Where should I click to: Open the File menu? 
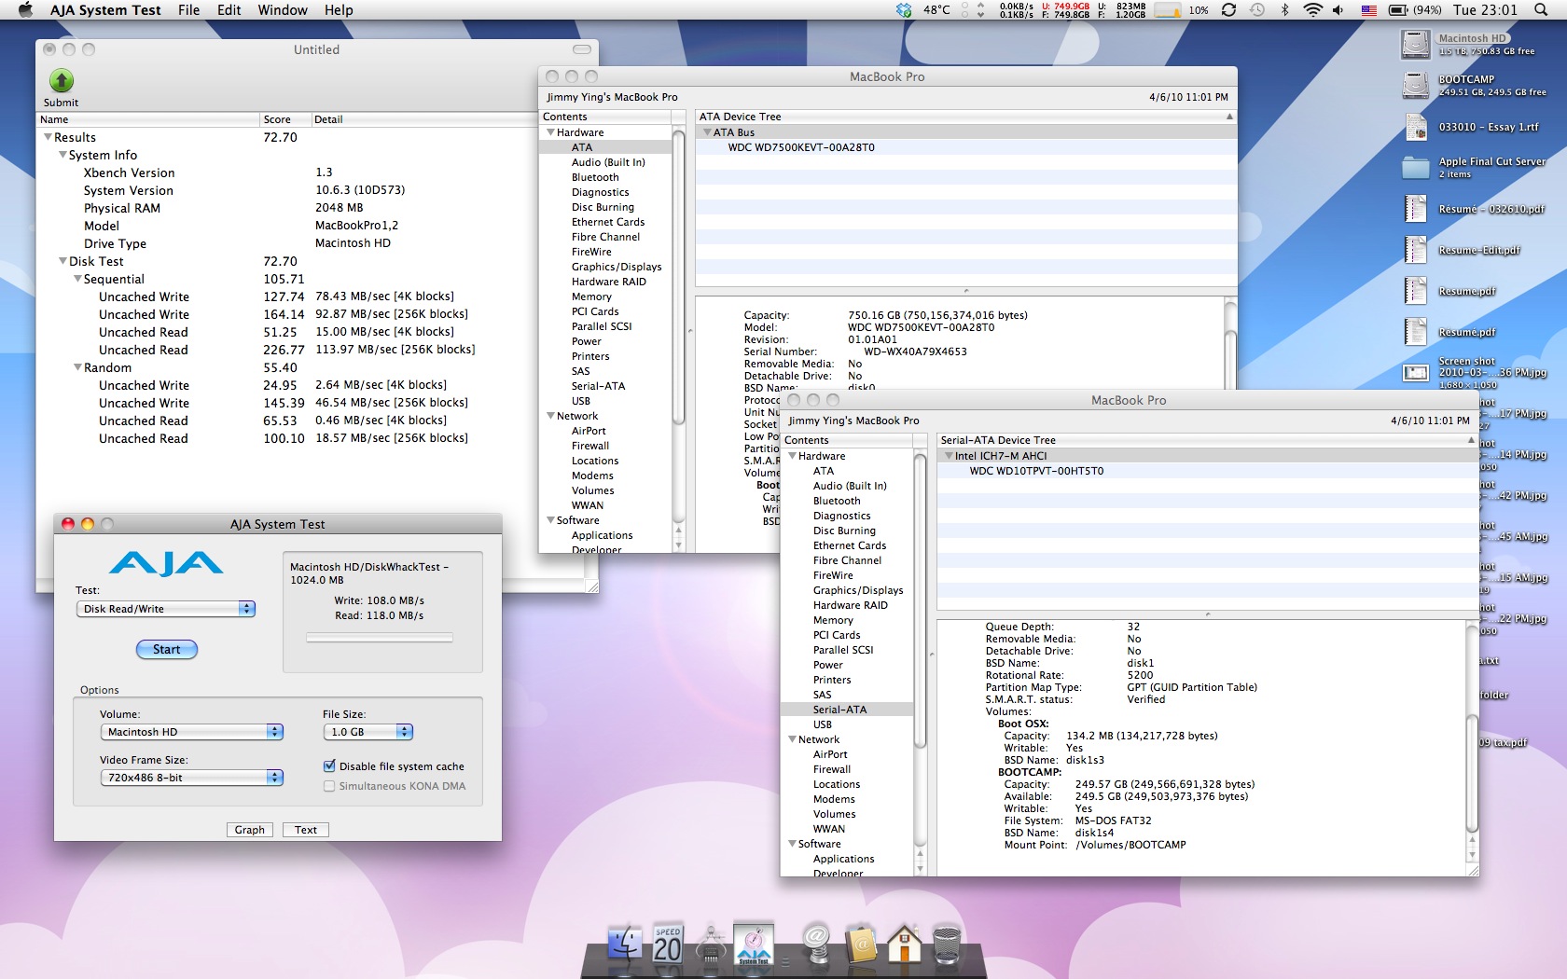click(188, 10)
